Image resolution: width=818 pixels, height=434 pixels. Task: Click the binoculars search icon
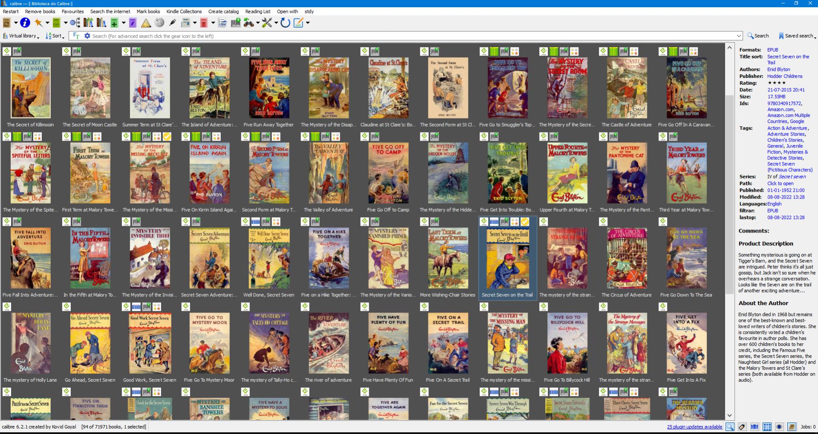click(x=249, y=23)
